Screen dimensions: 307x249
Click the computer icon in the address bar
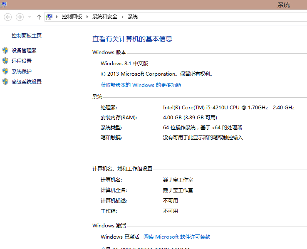click(x=49, y=17)
